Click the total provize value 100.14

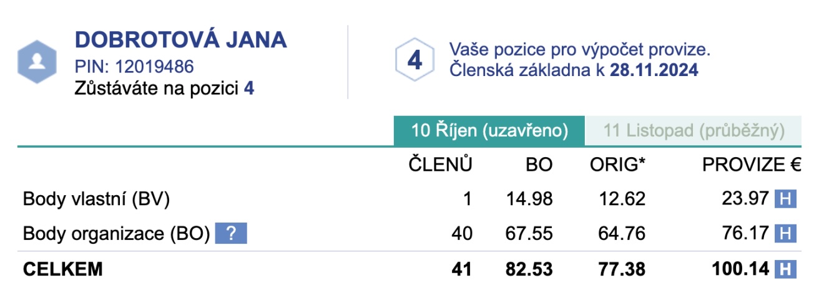[741, 269]
